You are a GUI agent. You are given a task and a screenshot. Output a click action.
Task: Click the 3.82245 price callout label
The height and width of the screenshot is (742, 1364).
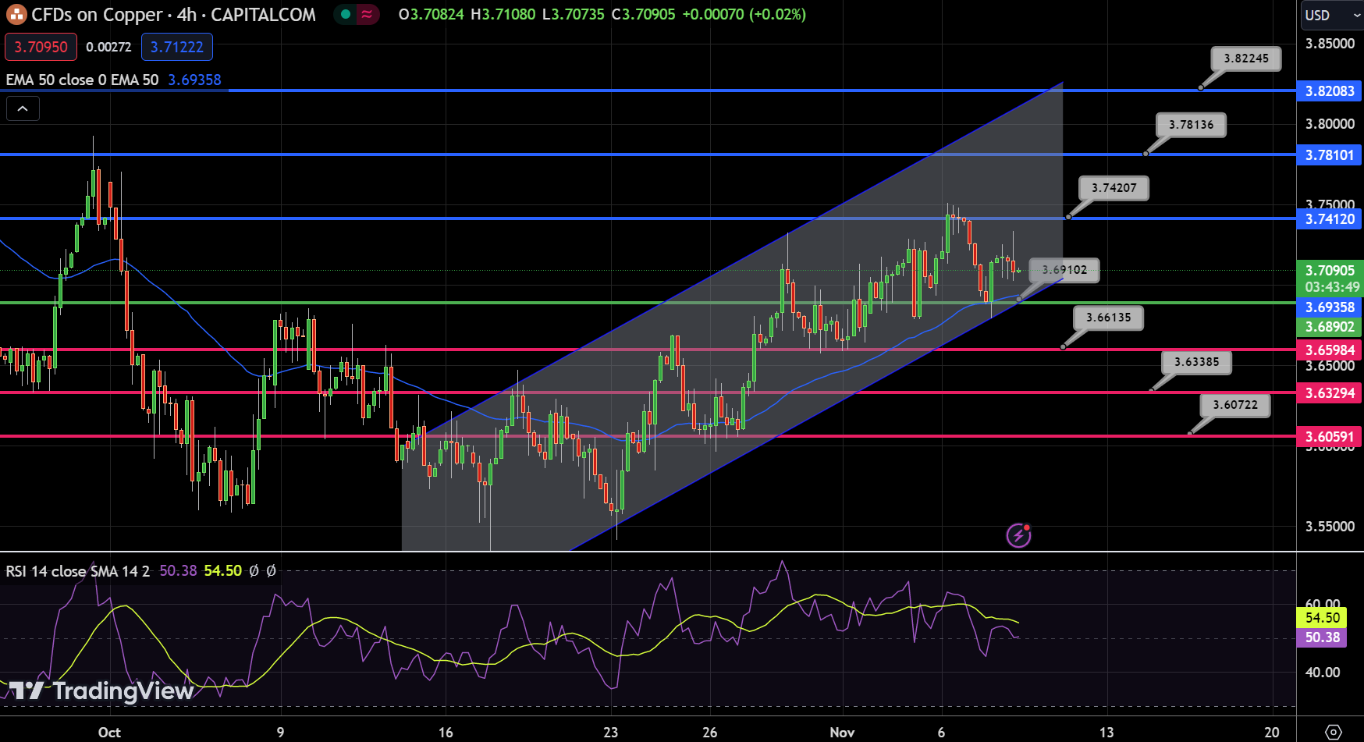(1246, 59)
